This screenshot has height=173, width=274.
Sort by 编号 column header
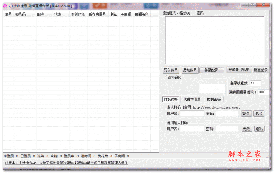[x=8, y=14]
